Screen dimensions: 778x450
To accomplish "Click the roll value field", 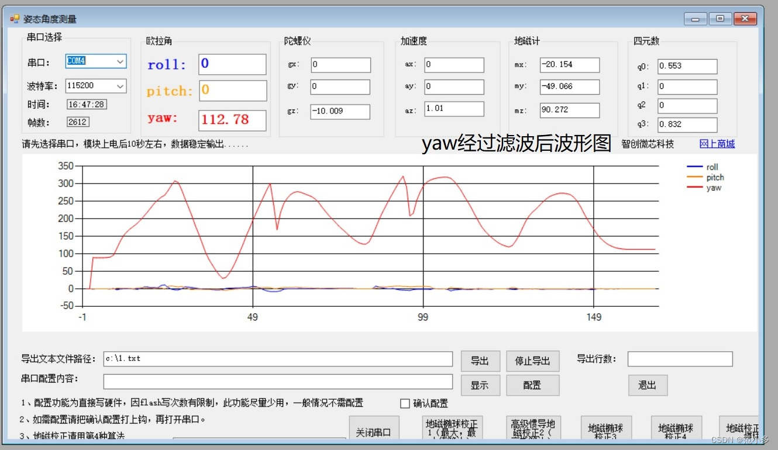I will [x=233, y=64].
